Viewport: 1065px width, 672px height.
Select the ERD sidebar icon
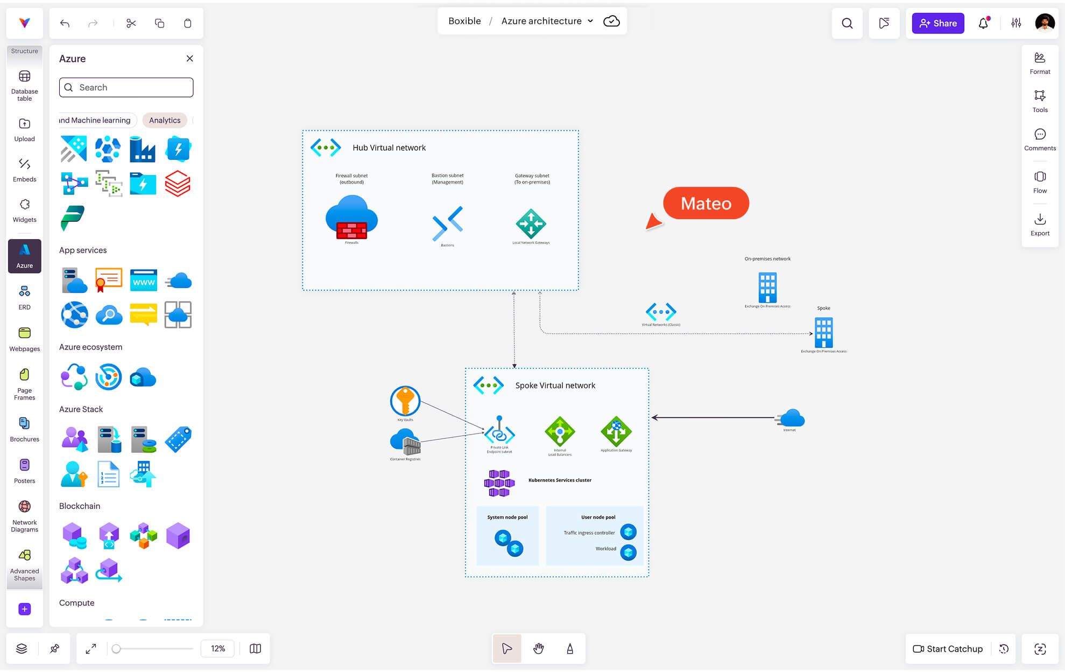click(x=24, y=297)
